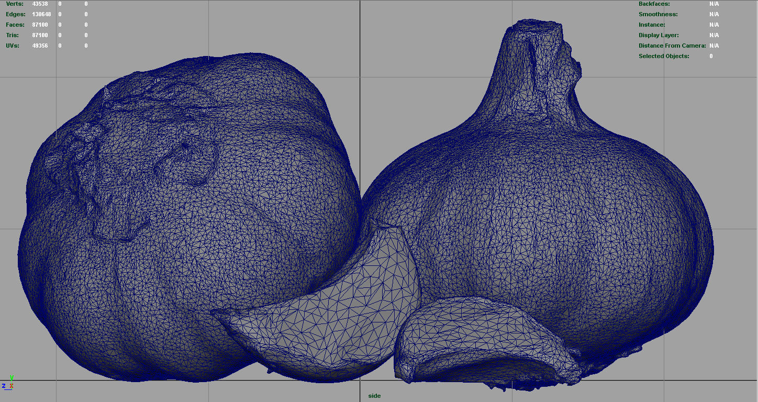Image resolution: width=758 pixels, height=402 pixels.
Task: Click the 'side' camera name label
Action: coord(374,396)
